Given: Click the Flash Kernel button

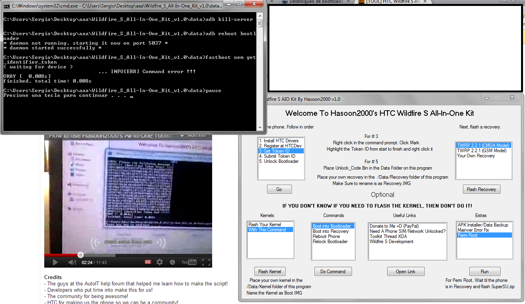Looking at the screenshot, I should click(270, 272).
